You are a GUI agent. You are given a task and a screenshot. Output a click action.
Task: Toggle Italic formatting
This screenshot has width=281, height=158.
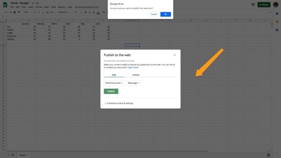[x=90, y=12]
